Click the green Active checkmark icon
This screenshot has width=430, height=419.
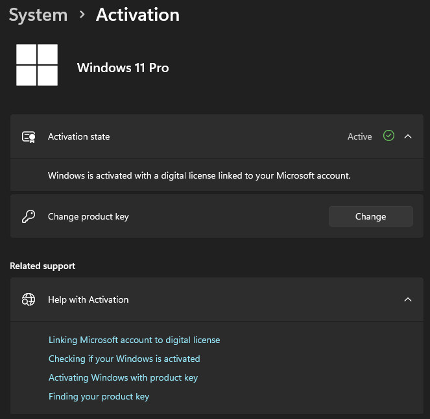[388, 136]
